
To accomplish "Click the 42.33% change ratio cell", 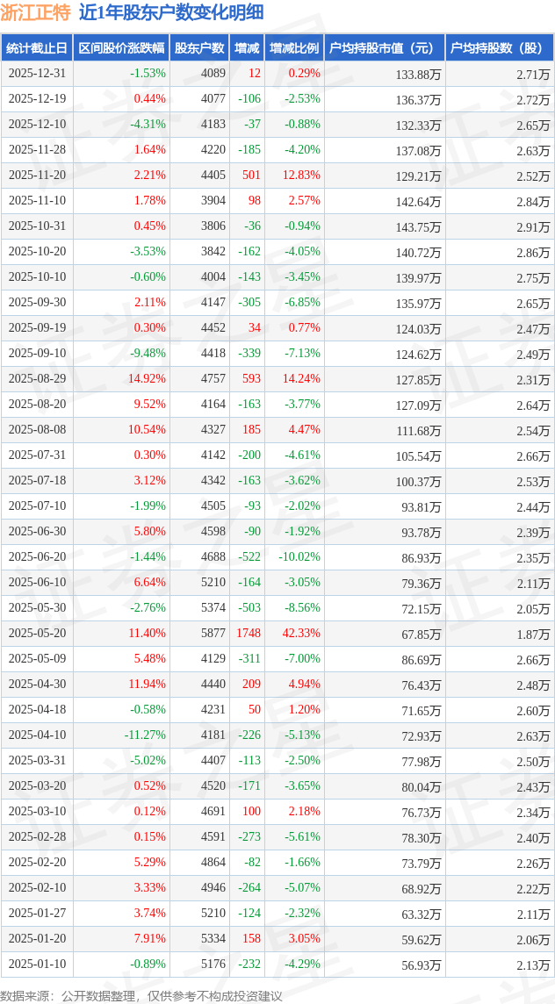I will pyautogui.click(x=301, y=634).
